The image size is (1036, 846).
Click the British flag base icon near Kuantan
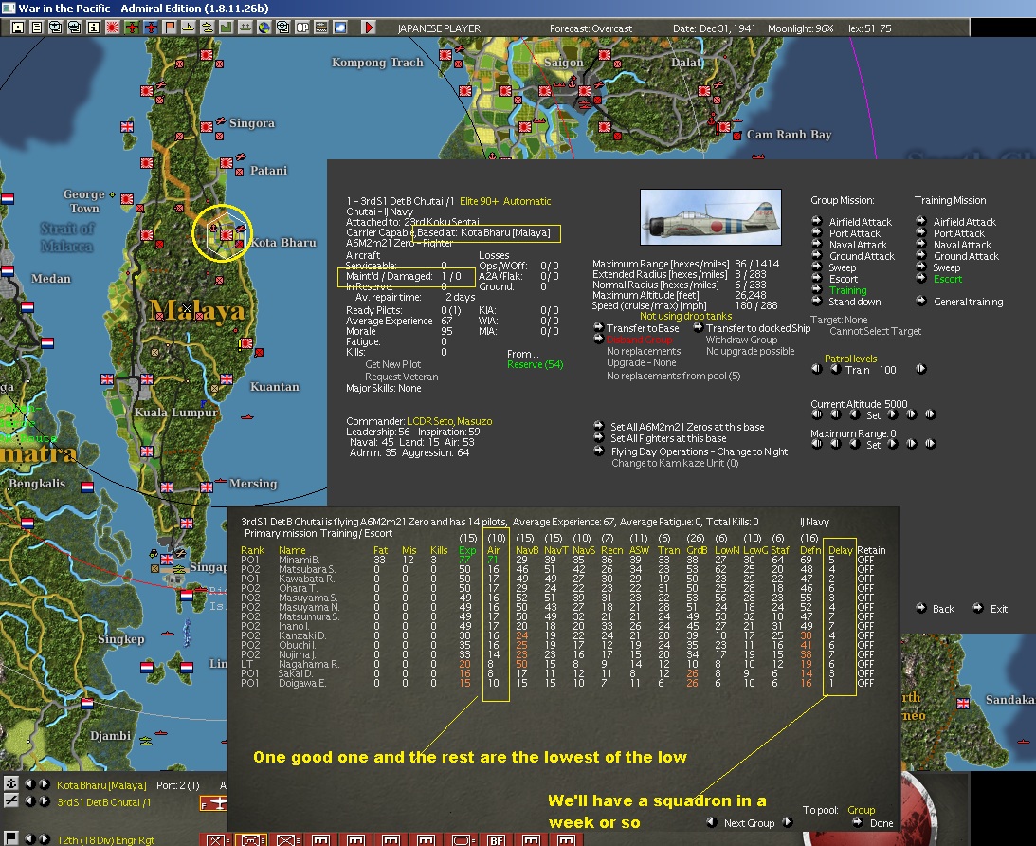point(226,378)
